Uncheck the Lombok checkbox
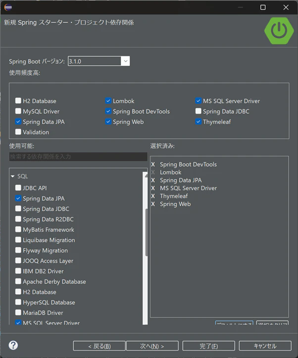298x358 pixels. click(108, 101)
